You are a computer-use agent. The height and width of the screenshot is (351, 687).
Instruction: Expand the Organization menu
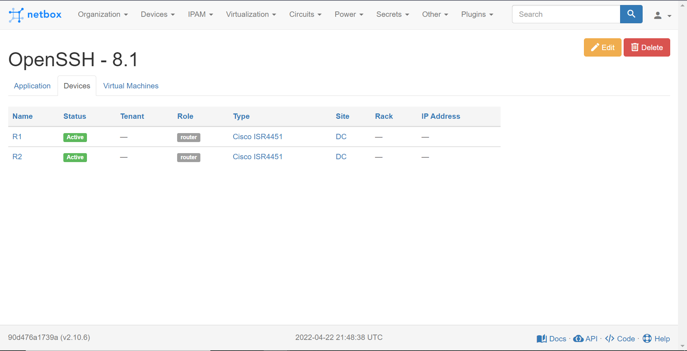click(103, 14)
